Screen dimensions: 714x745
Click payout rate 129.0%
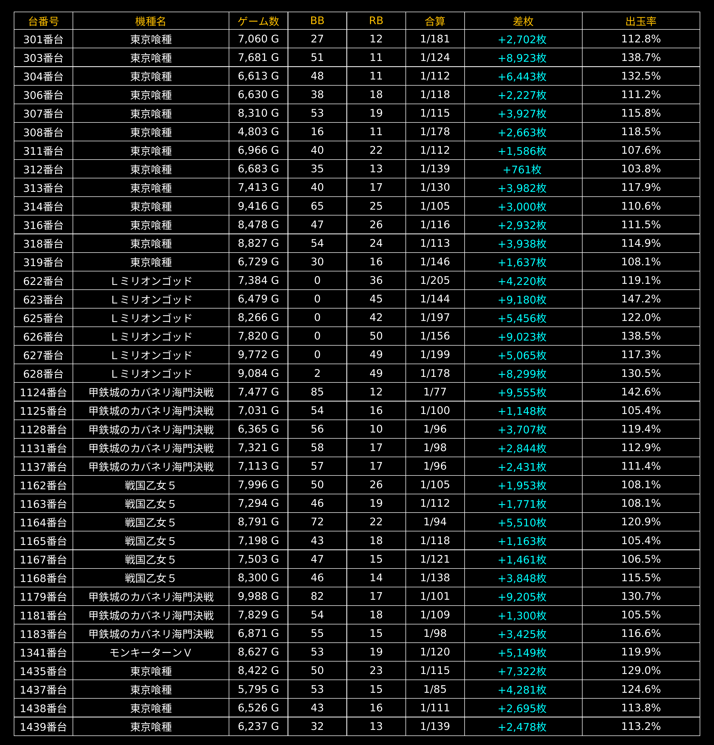[641, 671]
